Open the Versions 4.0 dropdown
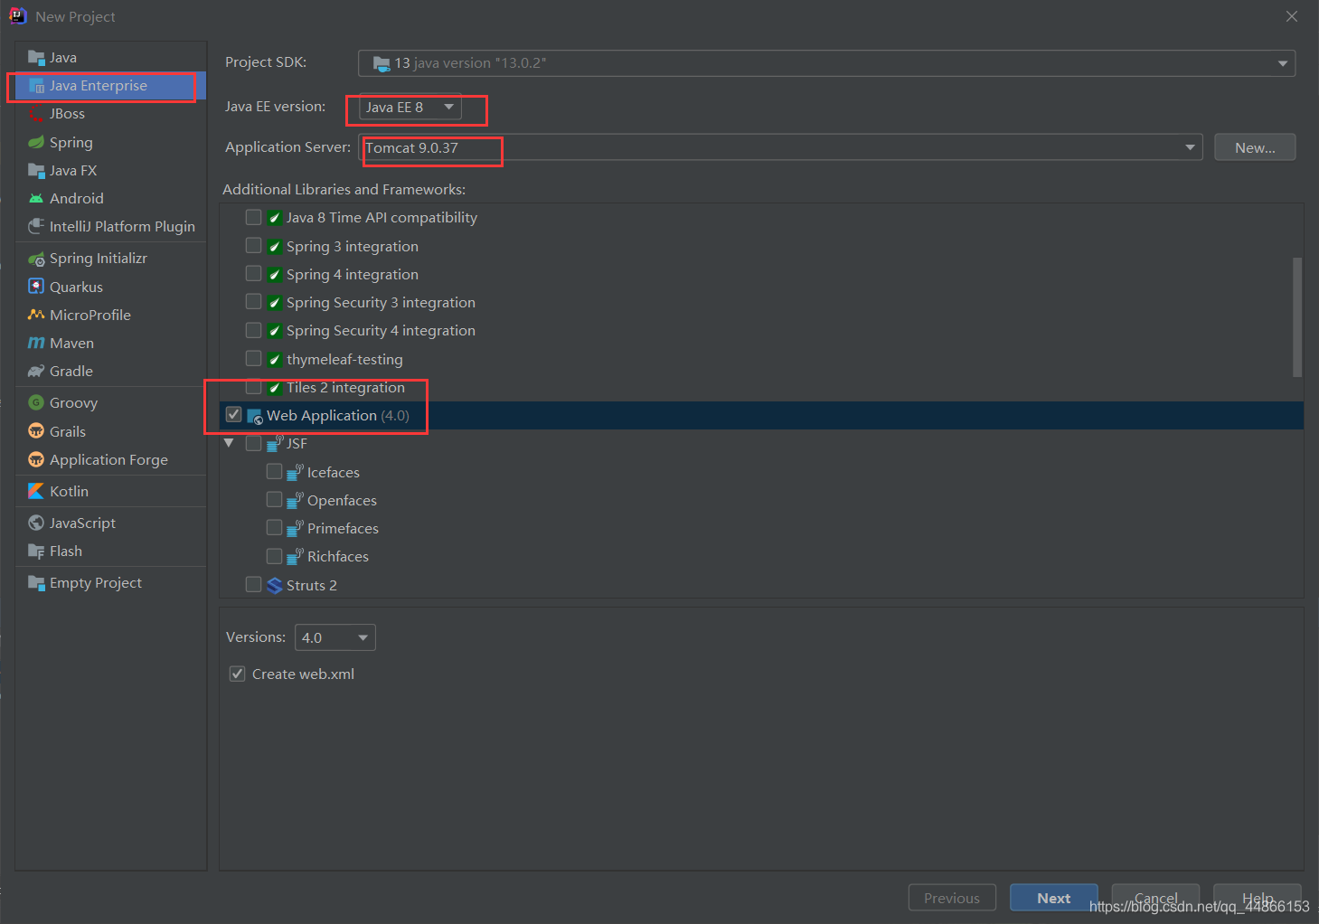Image resolution: width=1319 pixels, height=924 pixels. pyautogui.click(x=334, y=637)
